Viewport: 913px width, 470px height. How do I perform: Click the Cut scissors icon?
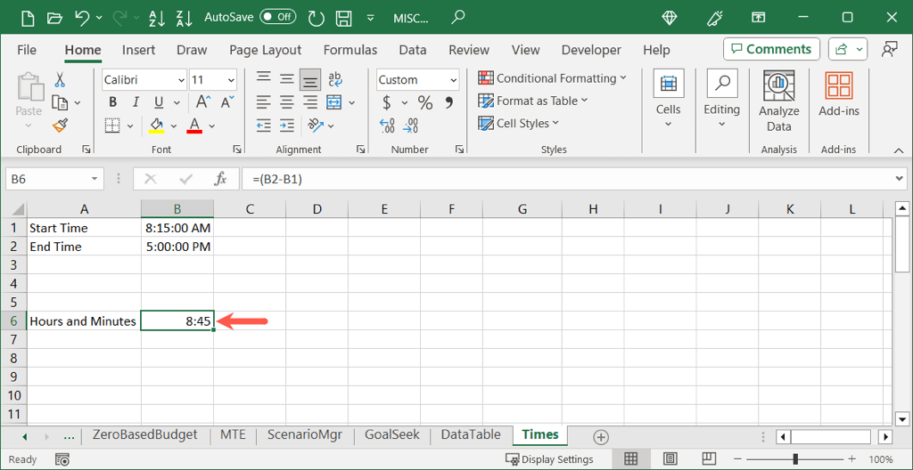tap(60, 80)
